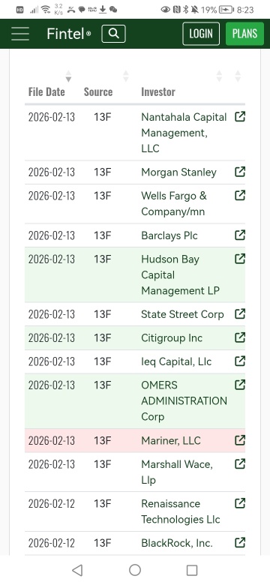The width and height of the screenshot is (270, 585).
Task: Sort table by Investor column arrows
Action: tap(219, 76)
